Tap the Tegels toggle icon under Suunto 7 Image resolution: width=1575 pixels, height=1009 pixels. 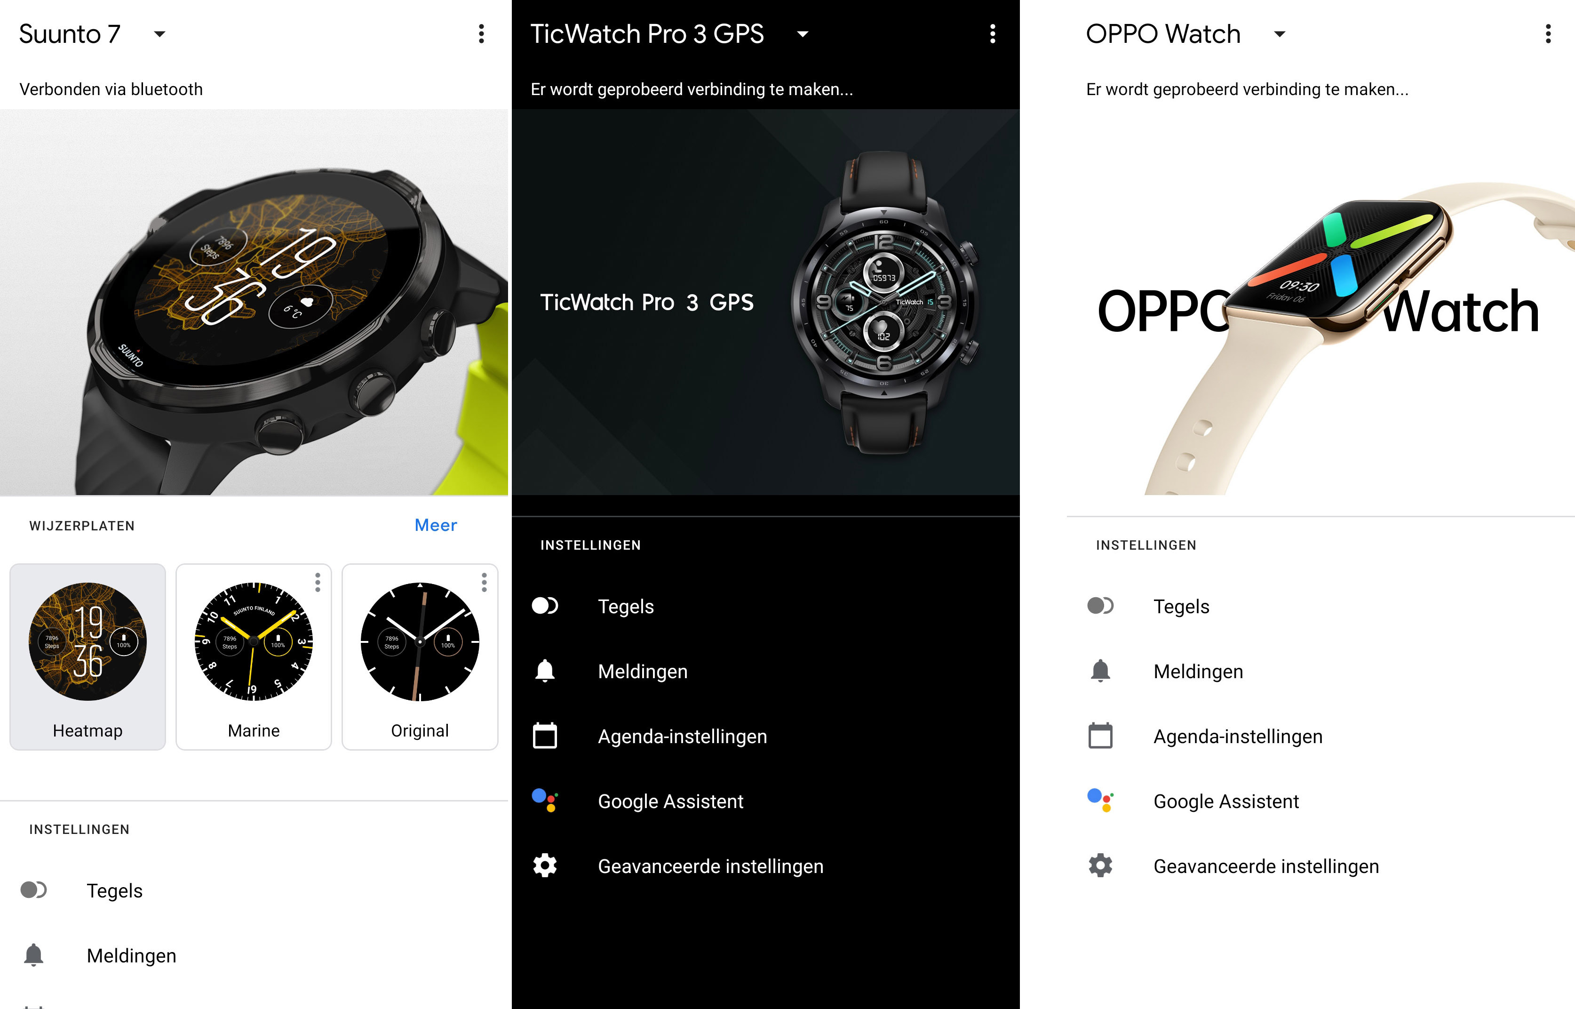click(x=33, y=890)
